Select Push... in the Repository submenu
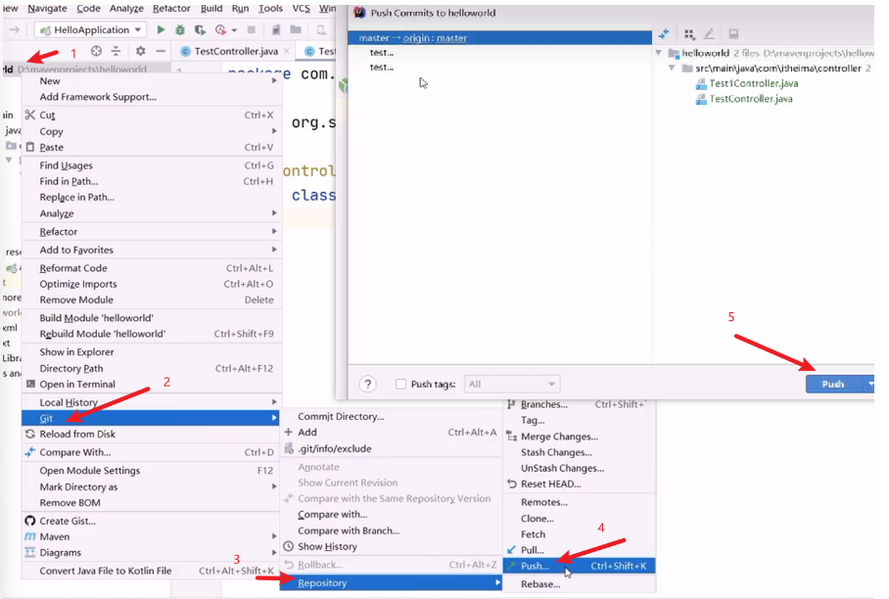 pos(535,566)
